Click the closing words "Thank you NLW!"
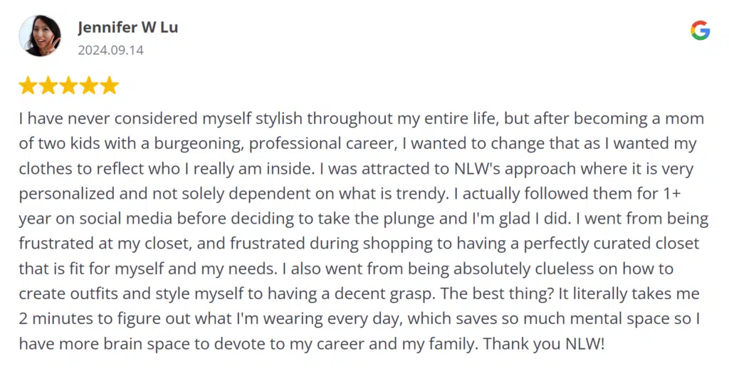Viewport: 729px width, 369px height. [543, 344]
